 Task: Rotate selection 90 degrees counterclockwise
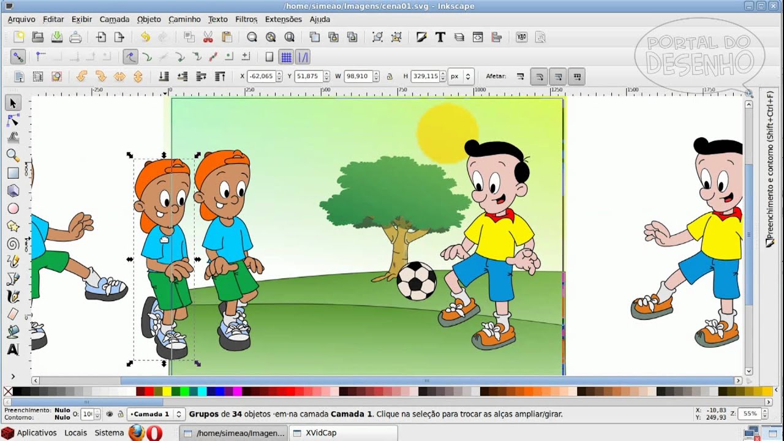pos(81,76)
